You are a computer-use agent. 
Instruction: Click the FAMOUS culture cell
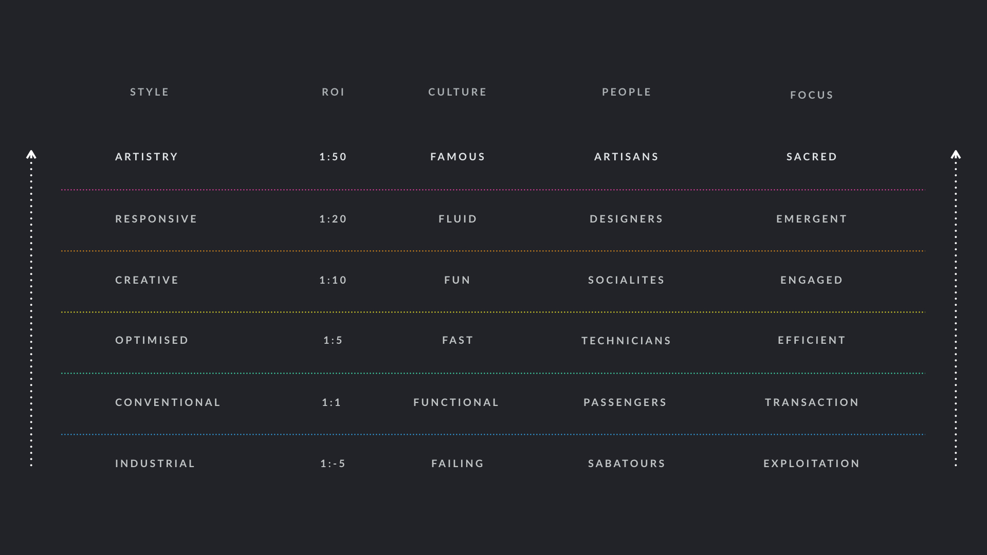click(458, 157)
